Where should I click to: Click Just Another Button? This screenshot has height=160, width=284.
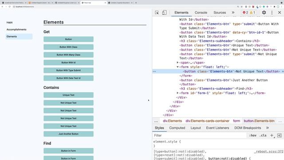click(x=68, y=134)
